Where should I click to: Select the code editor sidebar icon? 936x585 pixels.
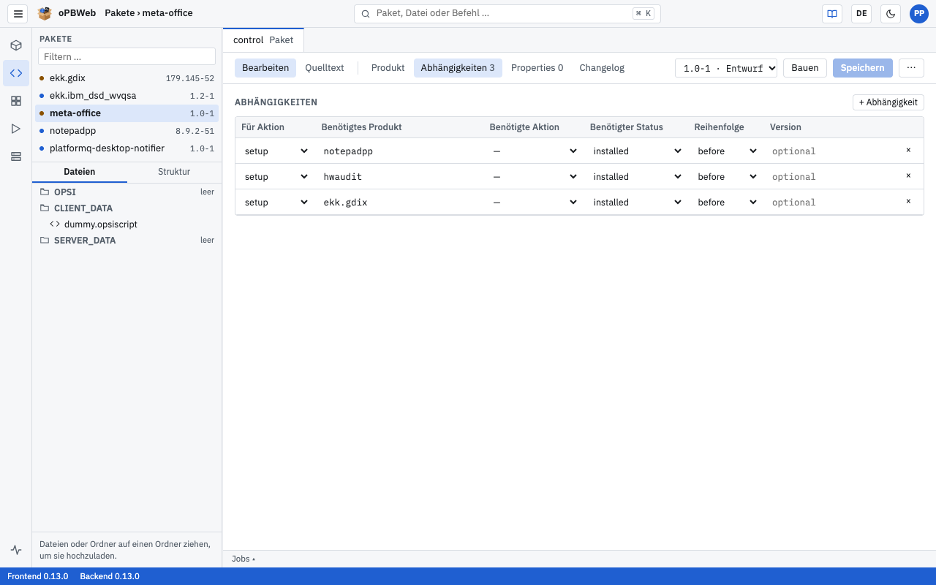coord(16,73)
